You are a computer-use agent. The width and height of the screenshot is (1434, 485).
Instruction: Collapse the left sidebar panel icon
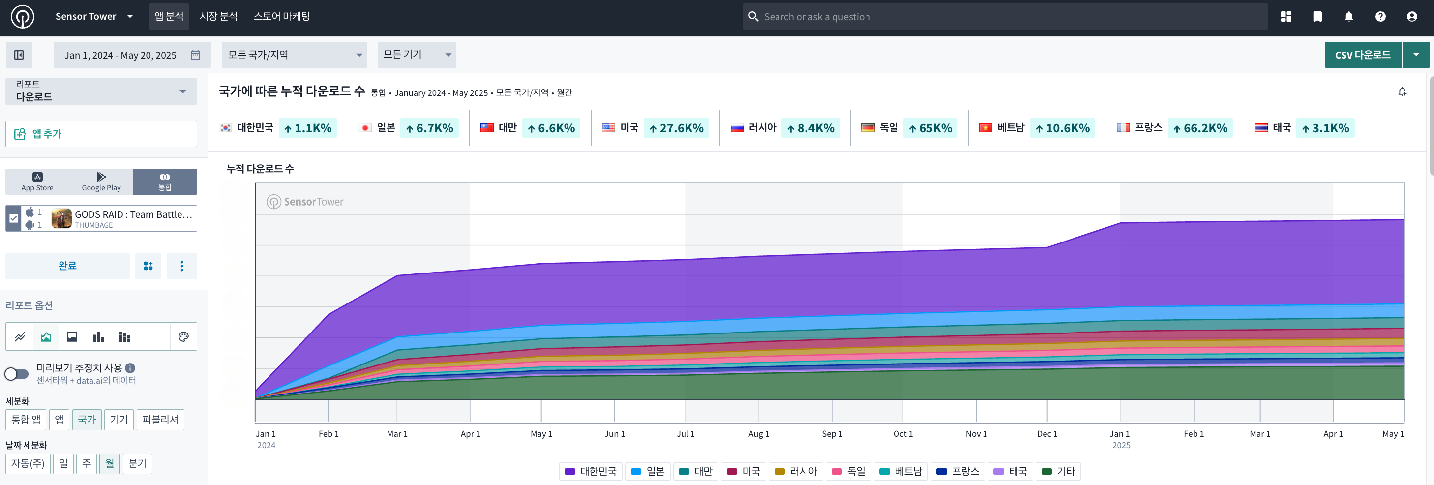pos(19,55)
